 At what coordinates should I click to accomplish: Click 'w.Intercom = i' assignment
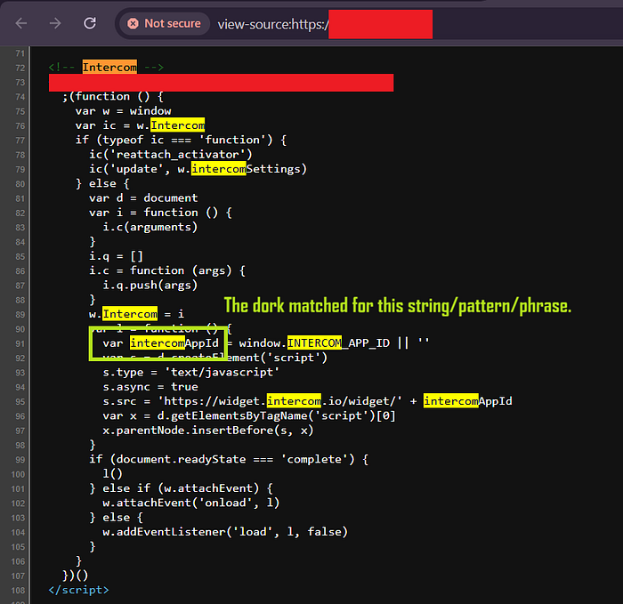[136, 314]
